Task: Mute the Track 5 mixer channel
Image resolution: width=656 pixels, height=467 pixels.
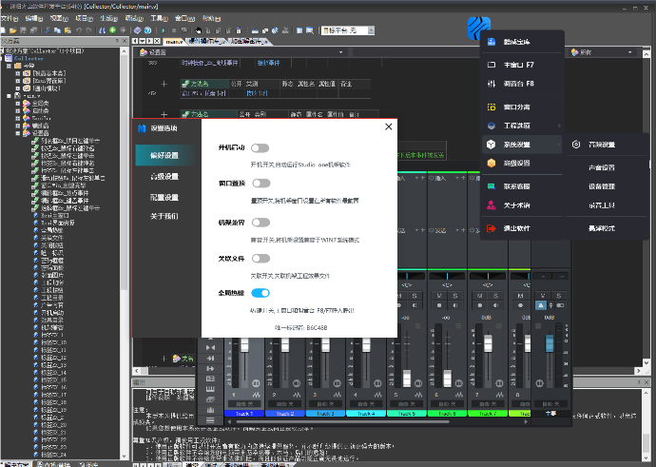Action: (400, 296)
